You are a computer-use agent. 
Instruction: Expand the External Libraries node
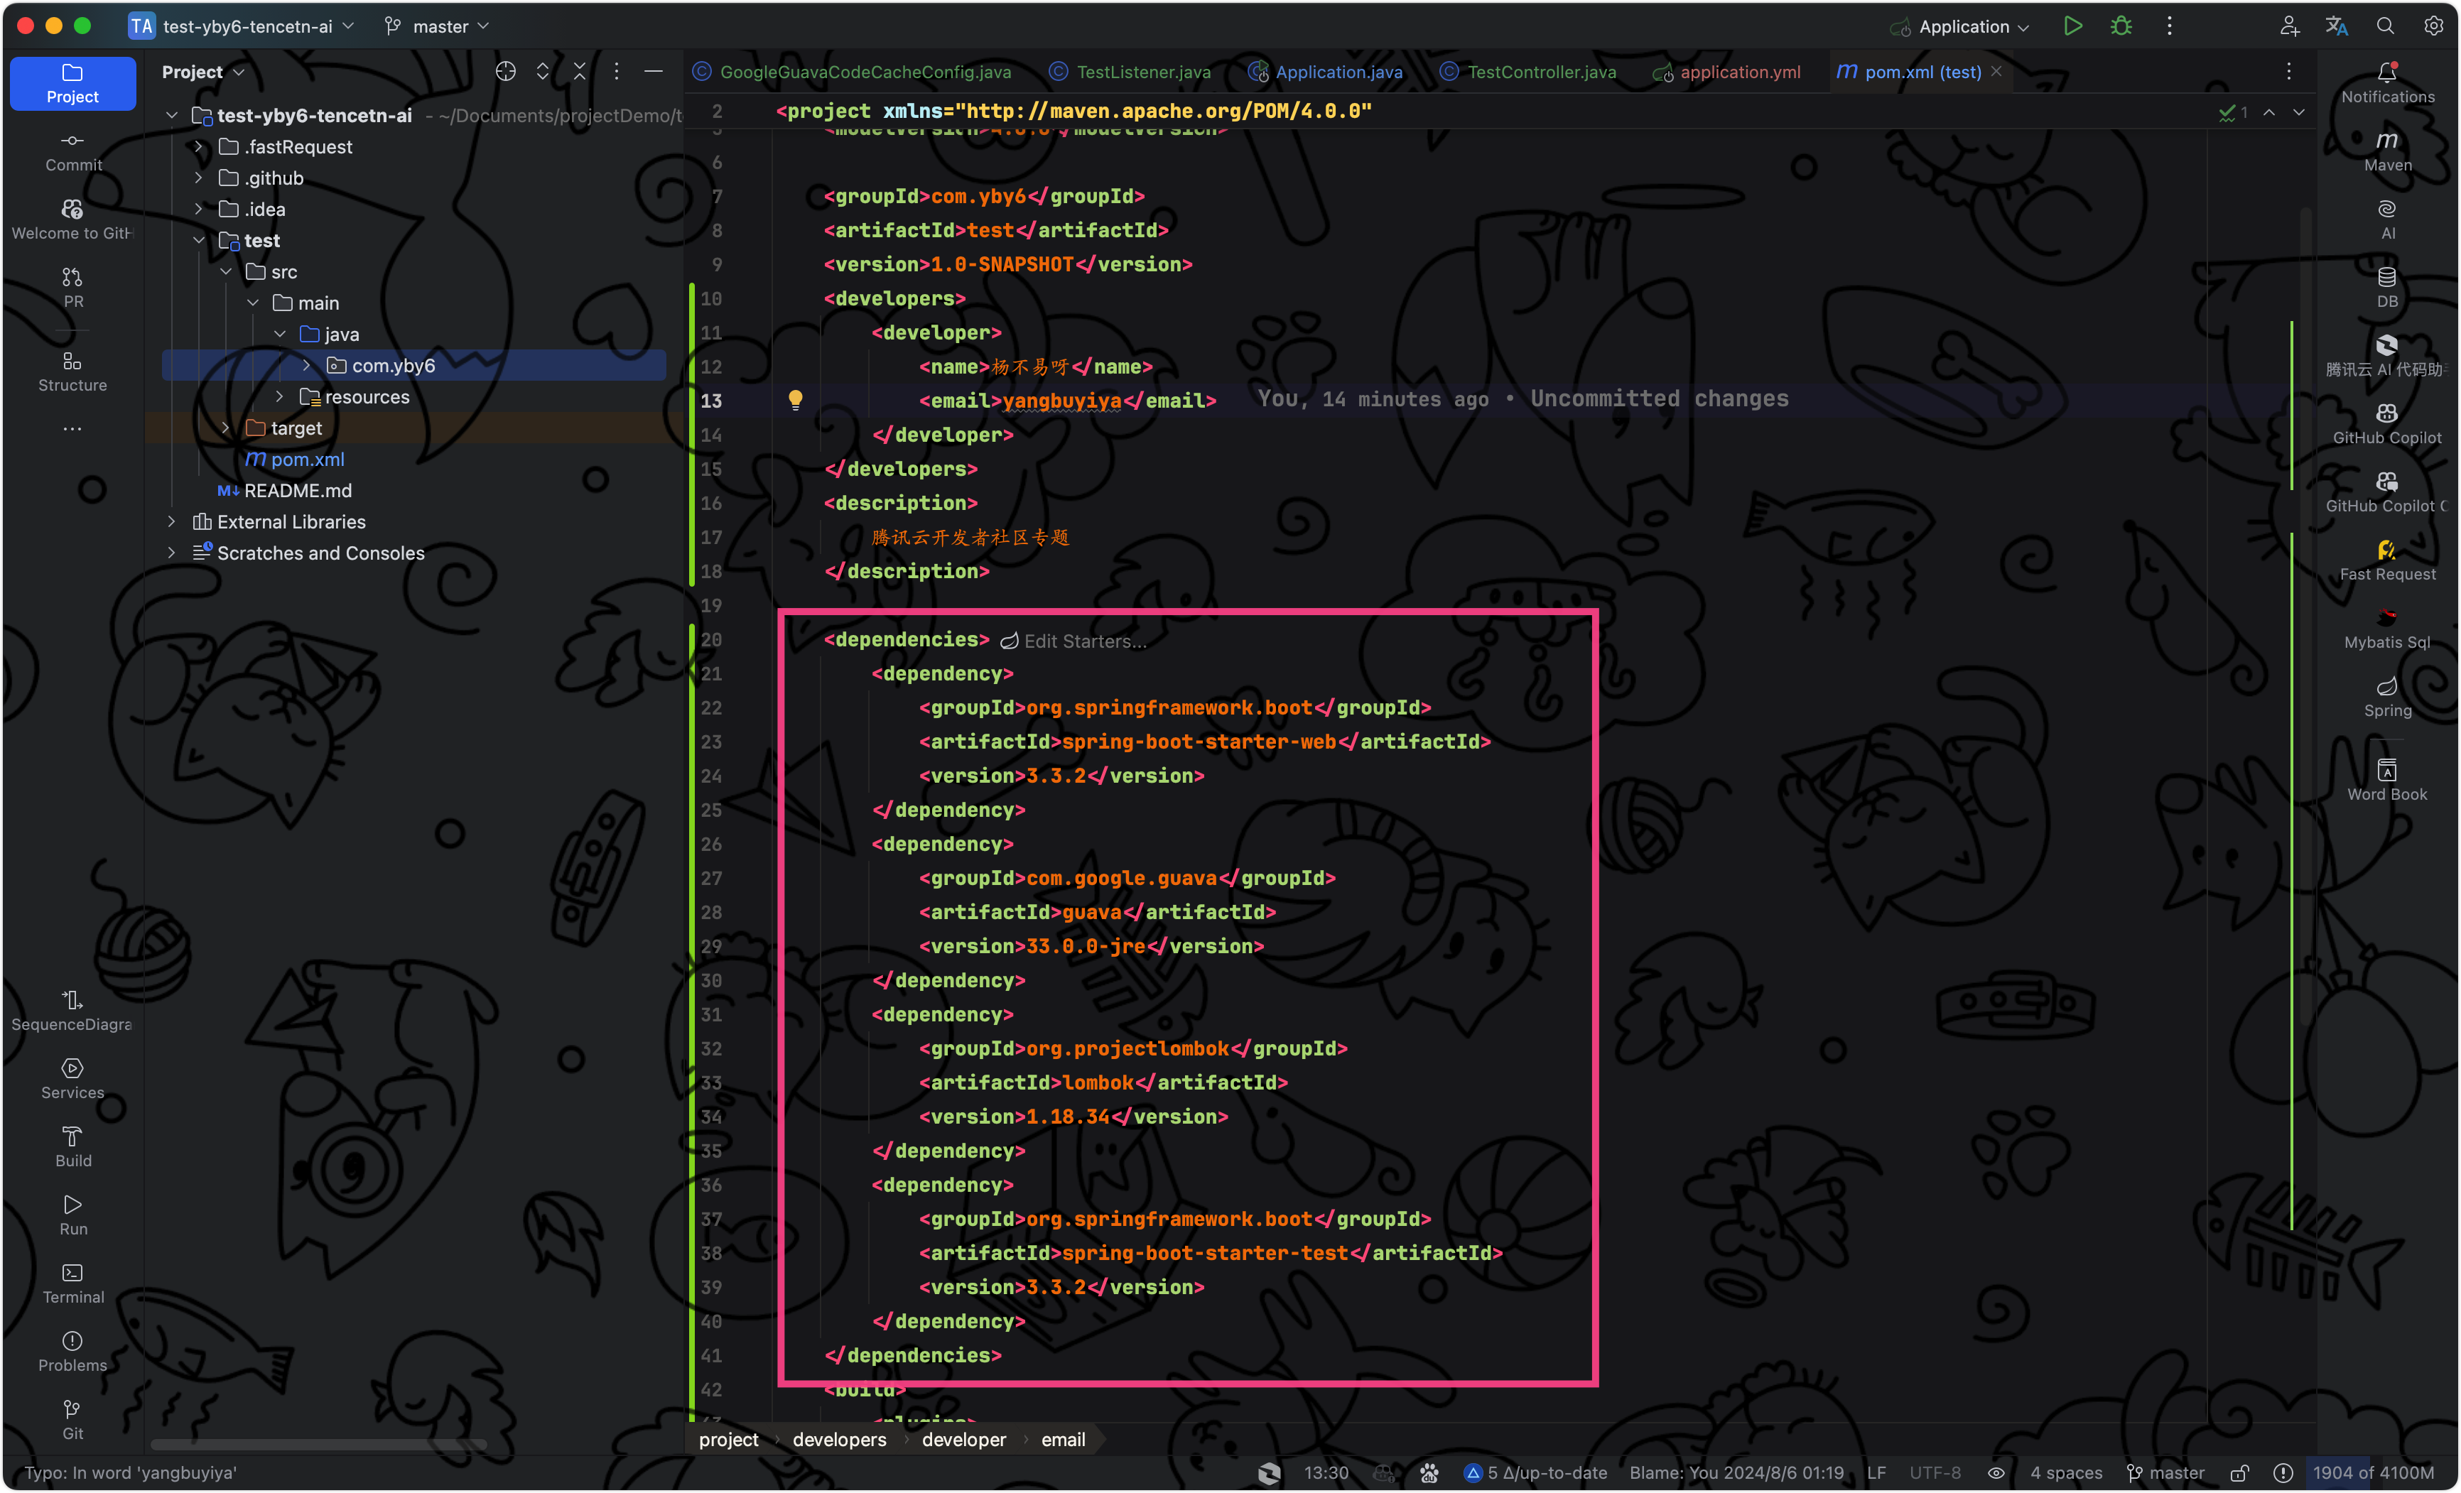(x=172, y=521)
